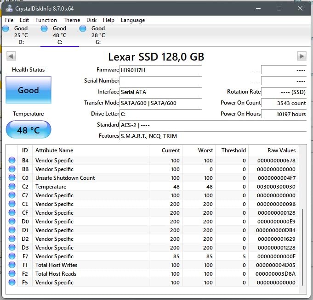Click the Rotation Rate value
The height and width of the screenshot is (300, 313).
(x=284, y=92)
